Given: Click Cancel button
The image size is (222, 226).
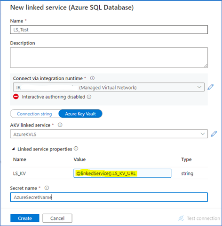Looking at the screenshot, I should click(x=57, y=218).
